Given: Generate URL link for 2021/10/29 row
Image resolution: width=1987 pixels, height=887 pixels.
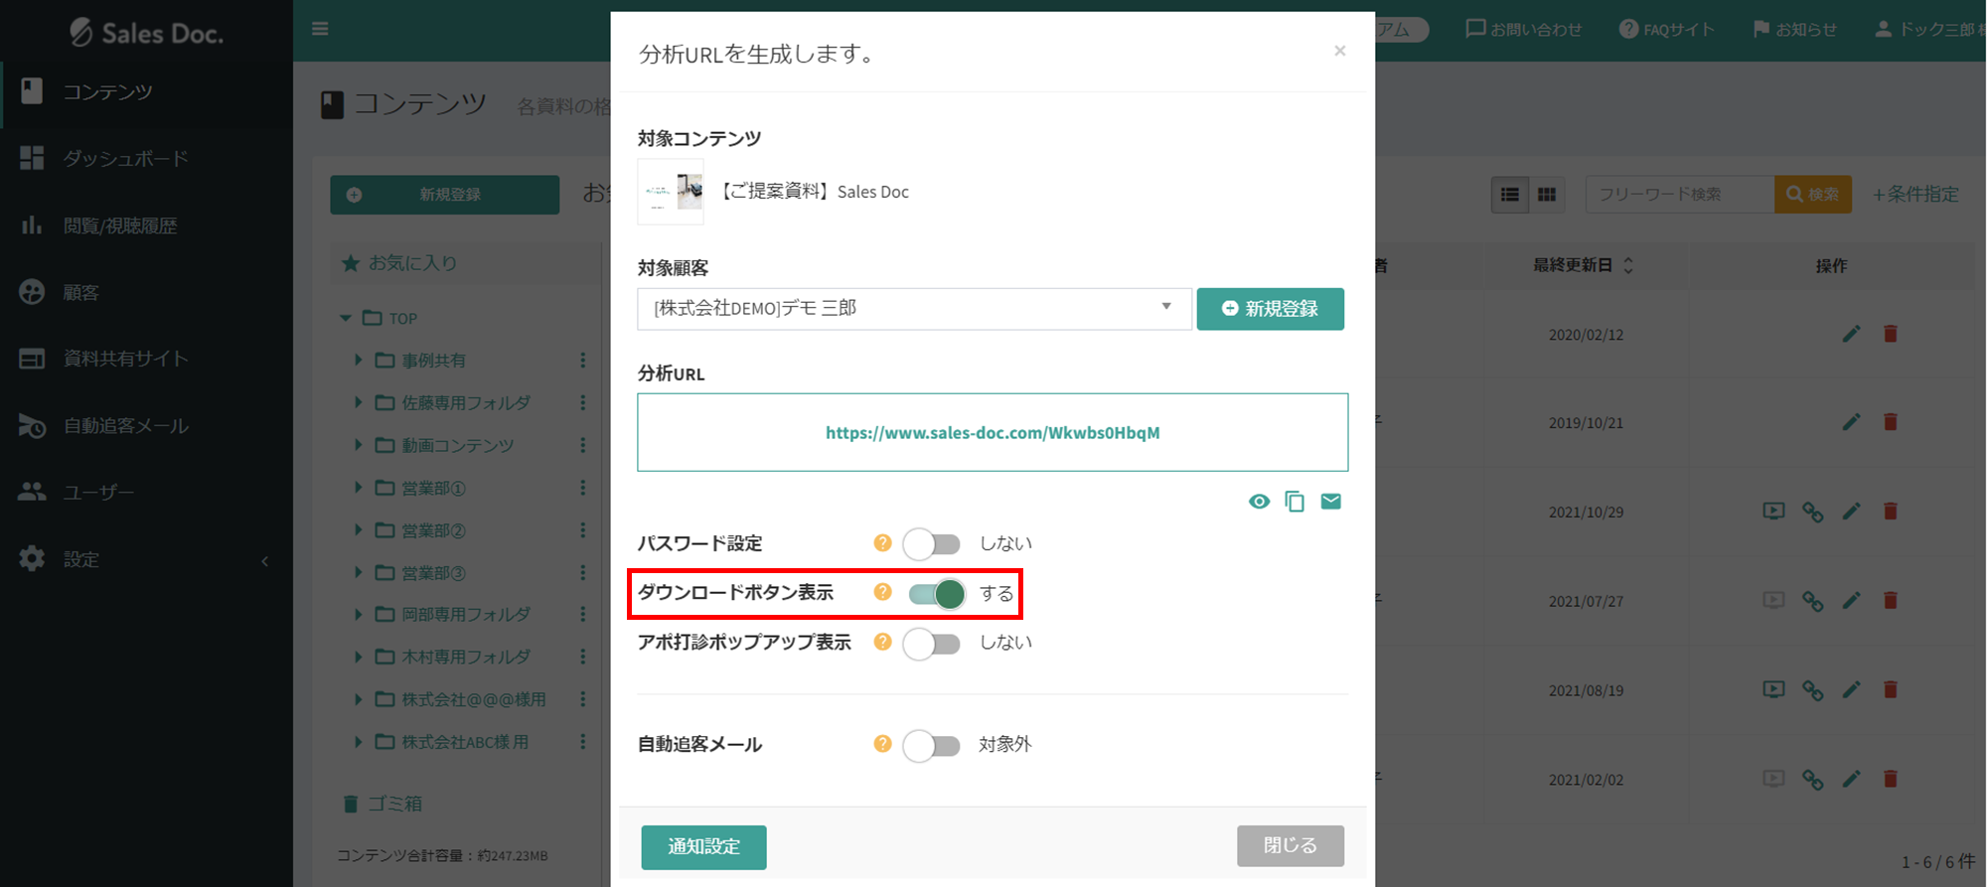Looking at the screenshot, I should [1813, 513].
